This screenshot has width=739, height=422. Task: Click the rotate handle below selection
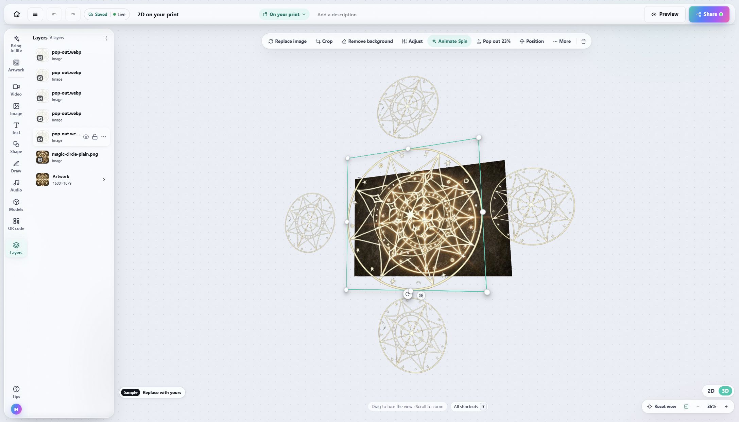pos(407,294)
